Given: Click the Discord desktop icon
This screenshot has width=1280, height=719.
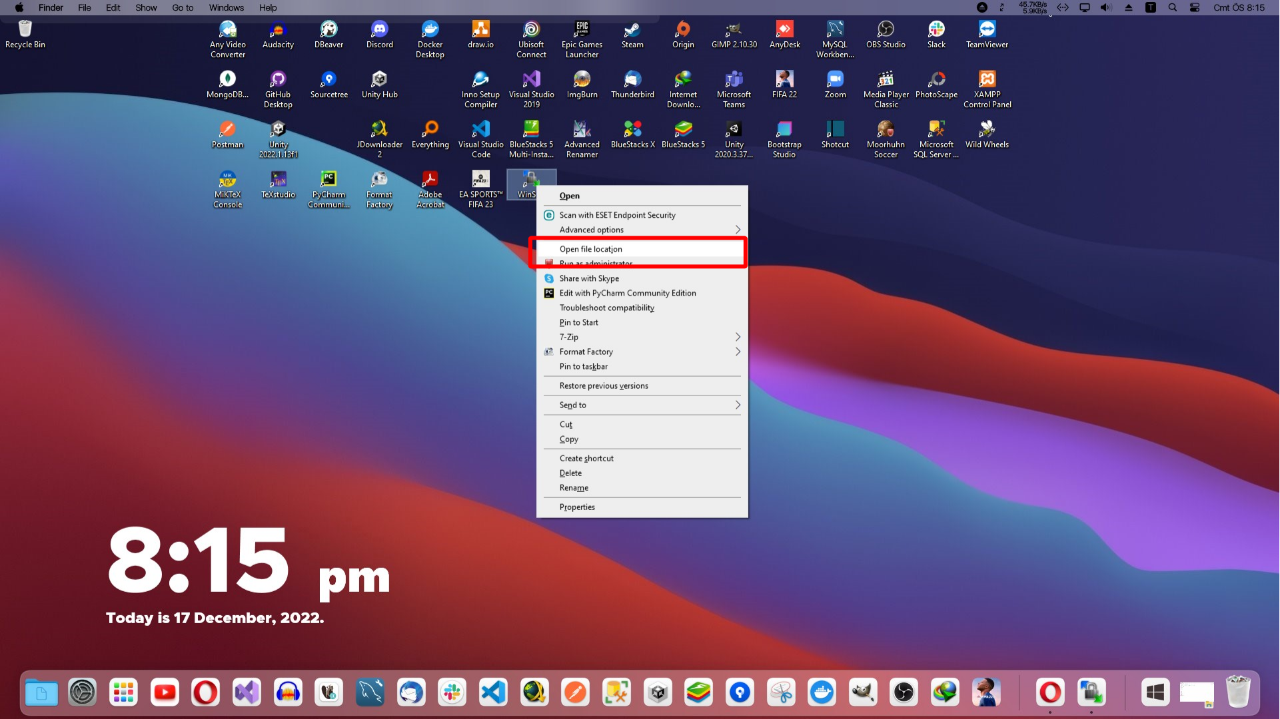Looking at the screenshot, I should click(379, 35).
